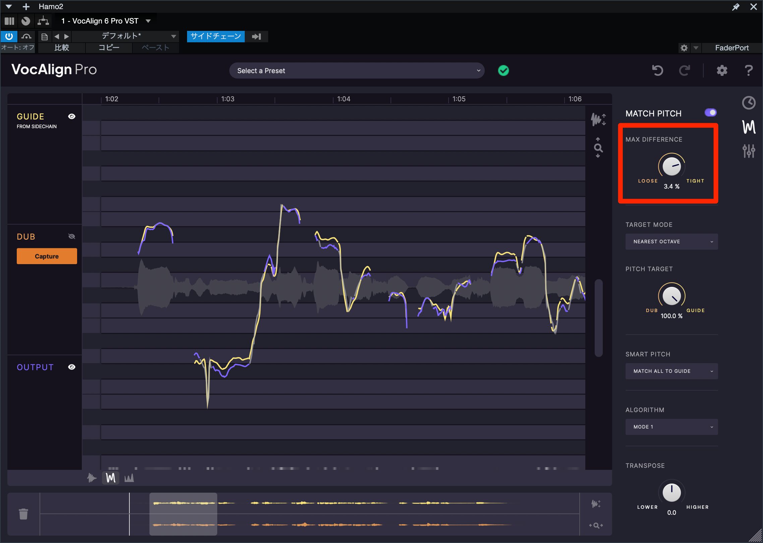The image size is (763, 543).
Task: Click the vertical scrollbar in pitch display
Action: (x=598, y=318)
